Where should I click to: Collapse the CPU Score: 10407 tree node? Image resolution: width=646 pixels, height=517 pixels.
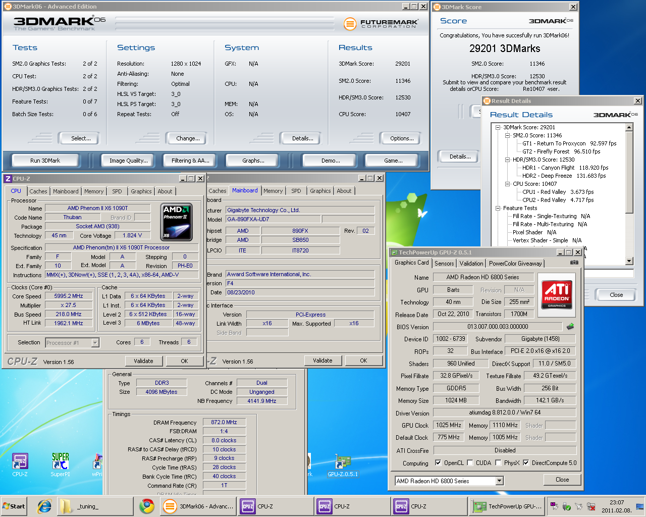508,184
